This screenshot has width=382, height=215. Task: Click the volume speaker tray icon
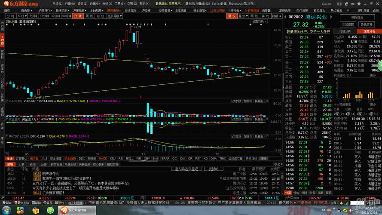[350, 210]
